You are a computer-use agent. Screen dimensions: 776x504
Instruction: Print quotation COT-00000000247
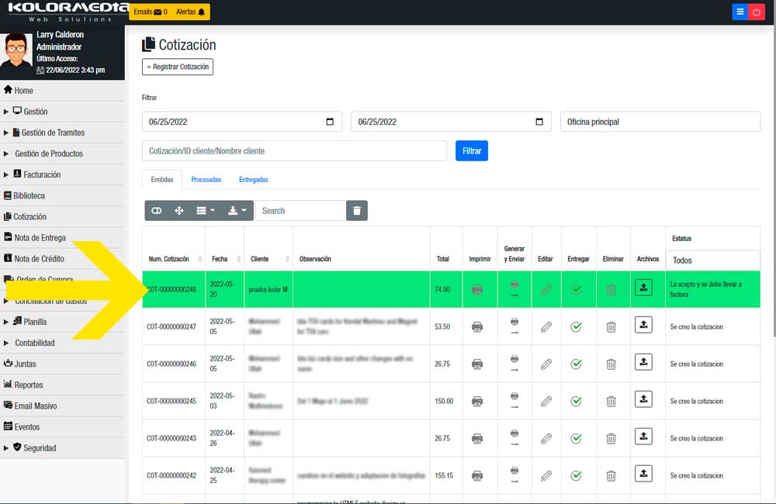477,327
